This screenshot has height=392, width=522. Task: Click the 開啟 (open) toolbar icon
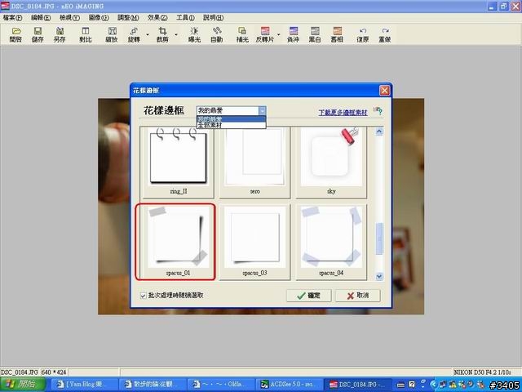(15, 34)
